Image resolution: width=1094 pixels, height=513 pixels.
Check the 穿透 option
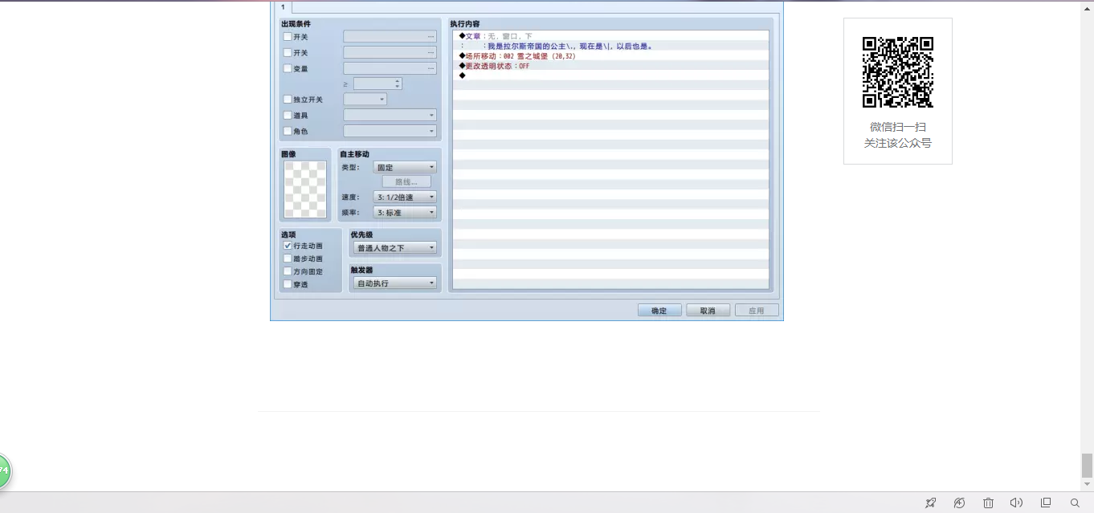click(288, 284)
